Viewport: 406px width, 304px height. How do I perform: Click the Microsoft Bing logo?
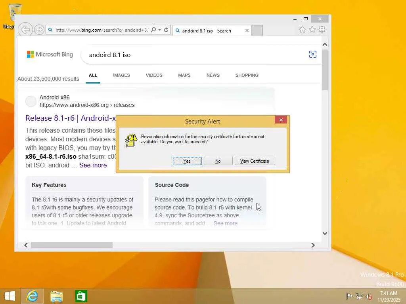click(50, 54)
